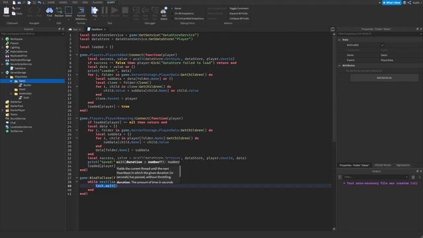
Task: Switch to the HOME ribbon tab
Action: (51, 3)
